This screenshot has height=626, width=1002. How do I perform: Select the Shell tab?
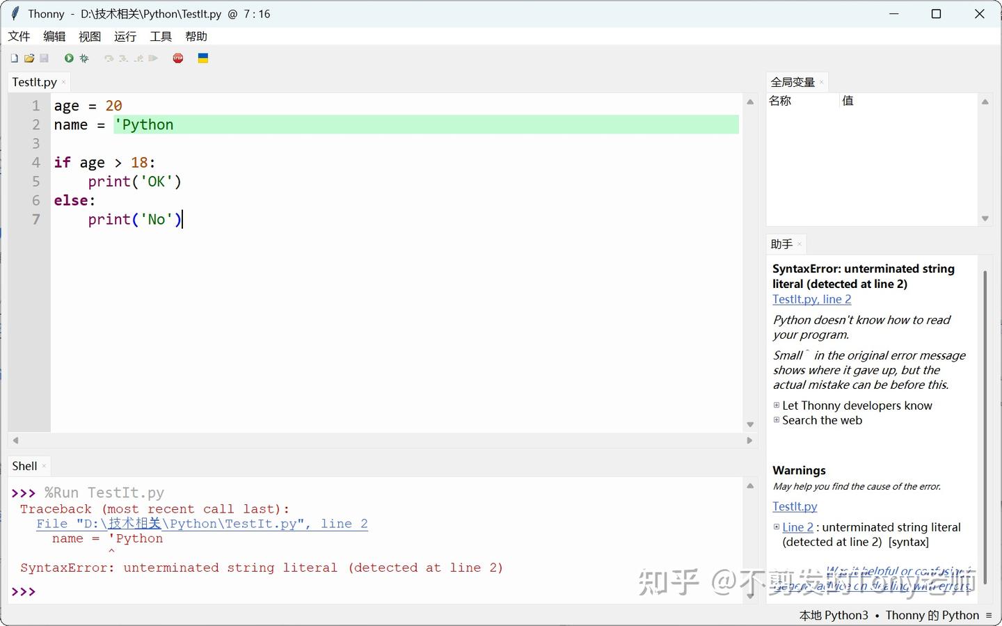coord(24,466)
